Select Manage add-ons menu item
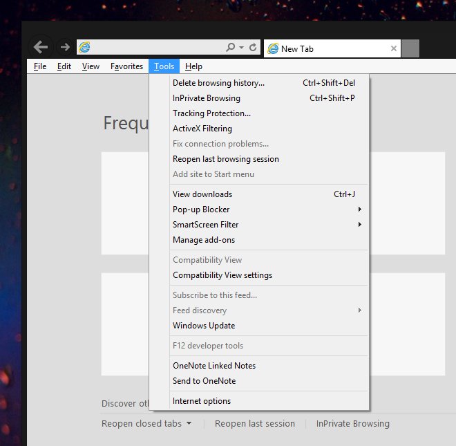This screenshot has width=456, height=446. [204, 240]
